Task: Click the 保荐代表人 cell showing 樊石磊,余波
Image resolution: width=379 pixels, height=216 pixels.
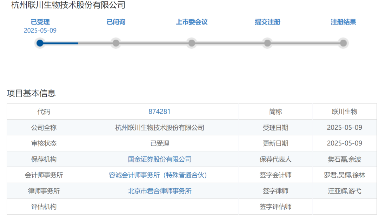Action: coord(345,159)
